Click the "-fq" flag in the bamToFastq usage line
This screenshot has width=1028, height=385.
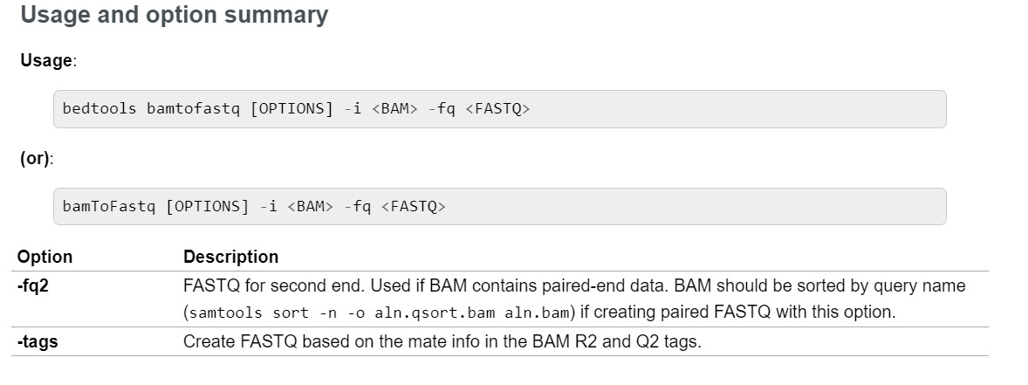point(357,207)
